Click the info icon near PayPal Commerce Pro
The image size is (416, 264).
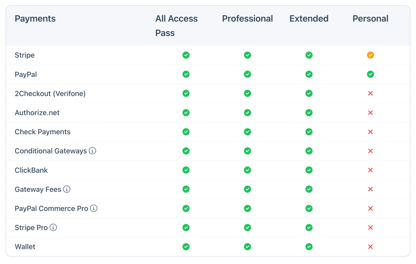(93, 208)
